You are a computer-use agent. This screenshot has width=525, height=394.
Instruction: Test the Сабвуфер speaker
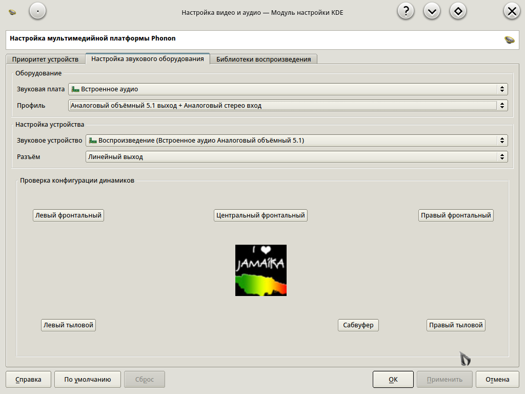coord(358,325)
